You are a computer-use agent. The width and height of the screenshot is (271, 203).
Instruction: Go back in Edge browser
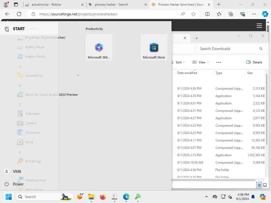[x=7, y=14]
